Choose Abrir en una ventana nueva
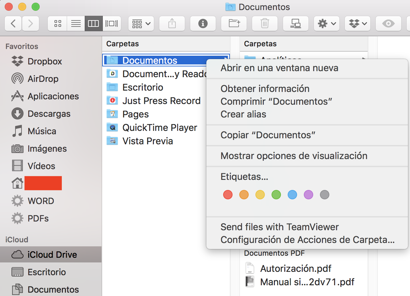 click(307, 68)
